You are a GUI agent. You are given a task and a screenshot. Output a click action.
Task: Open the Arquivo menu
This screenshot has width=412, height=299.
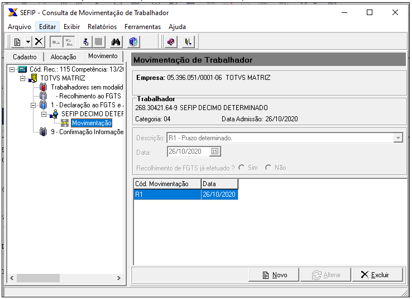20,27
